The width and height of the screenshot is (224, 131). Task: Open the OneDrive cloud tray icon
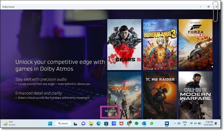179,124
